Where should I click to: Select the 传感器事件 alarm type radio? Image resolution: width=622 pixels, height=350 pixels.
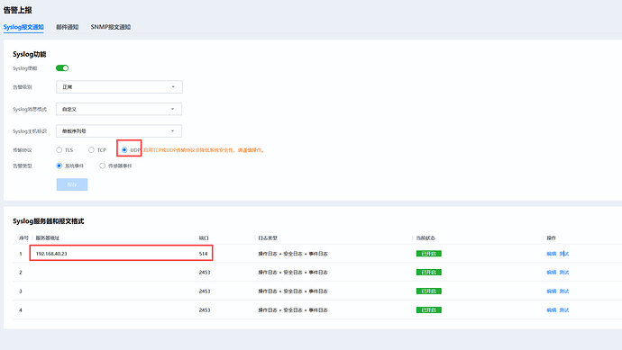[103, 166]
